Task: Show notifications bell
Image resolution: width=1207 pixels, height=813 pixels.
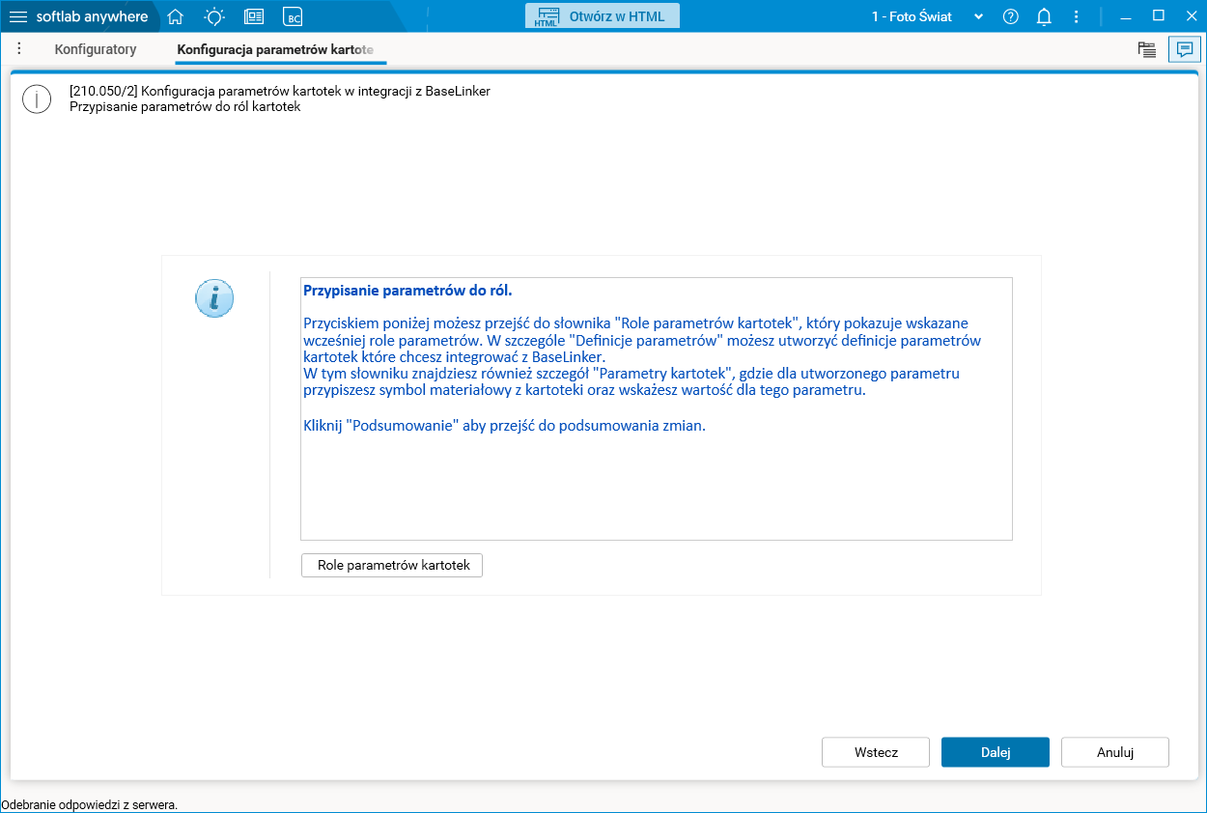Action: tap(1044, 16)
